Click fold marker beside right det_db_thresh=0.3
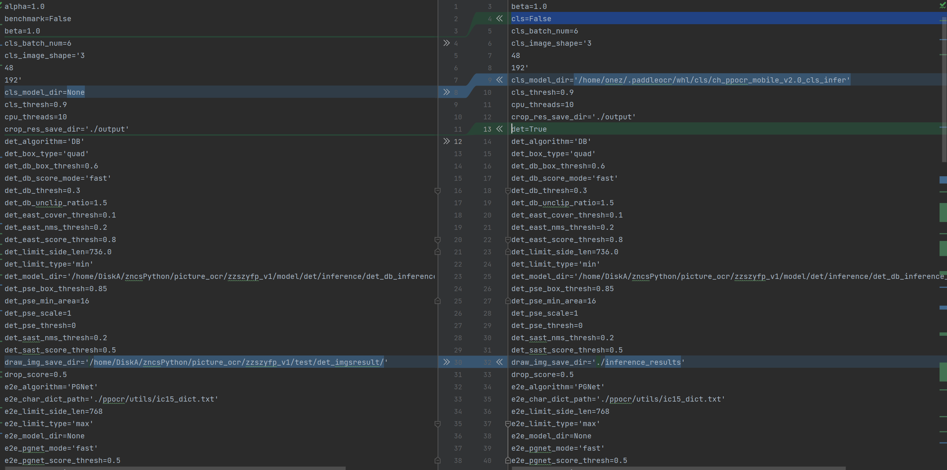 click(508, 191)
